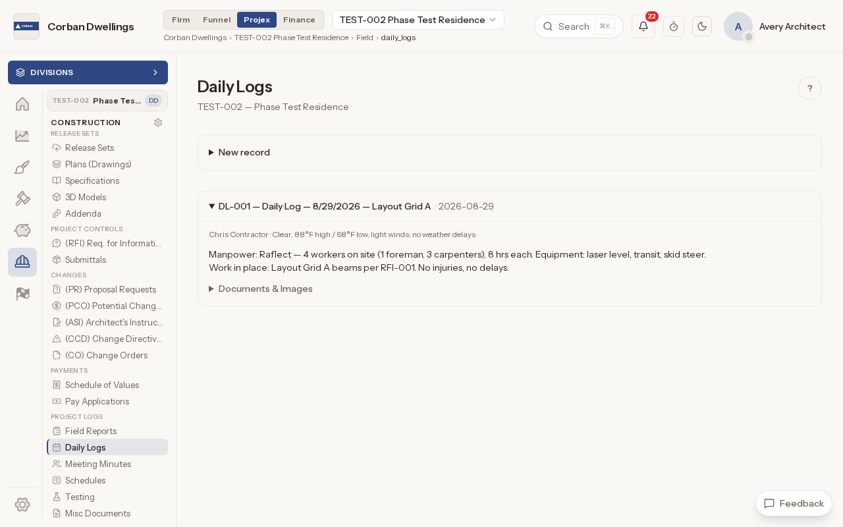Open the notifications bell
Viewport: 843px width, 527px height.
point(643,26)
